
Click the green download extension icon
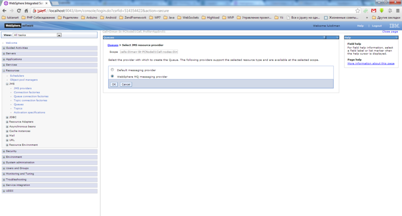(382, 11)
